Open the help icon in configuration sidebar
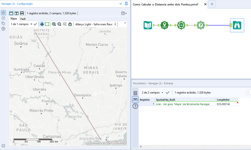Image resolution: width=251 pixels, height=150 pixels. click(x=3, y=29)
